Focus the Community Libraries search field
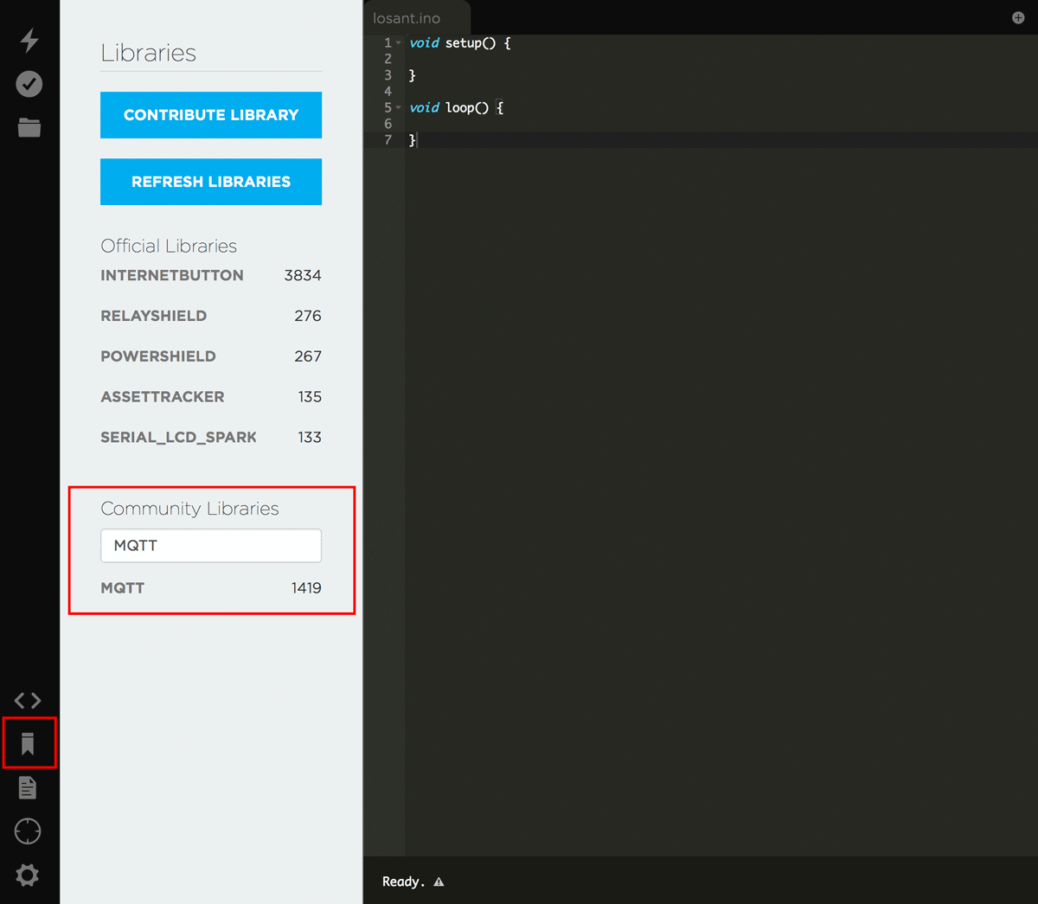Viewport: 1038px width, 904px height. [x=211, y=546]
